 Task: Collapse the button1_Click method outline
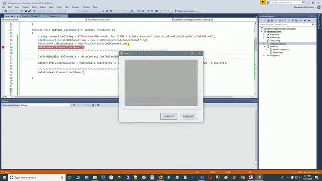19,30
